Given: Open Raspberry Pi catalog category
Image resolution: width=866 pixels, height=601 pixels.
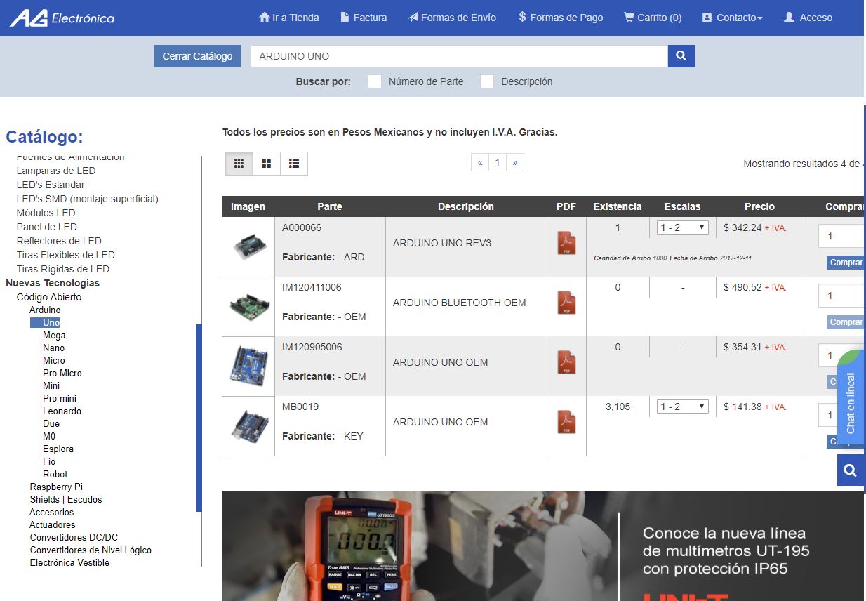Looking at the screenshot, I should pos(56,487).
